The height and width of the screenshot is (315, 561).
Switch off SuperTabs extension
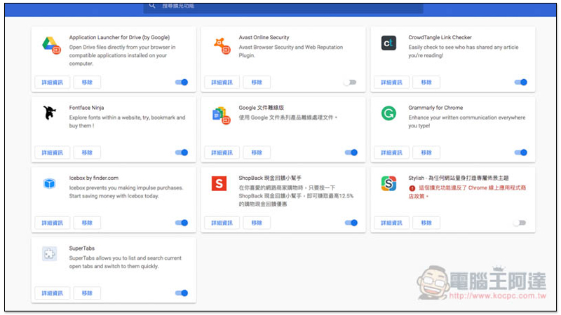click(x=182, y=293)
